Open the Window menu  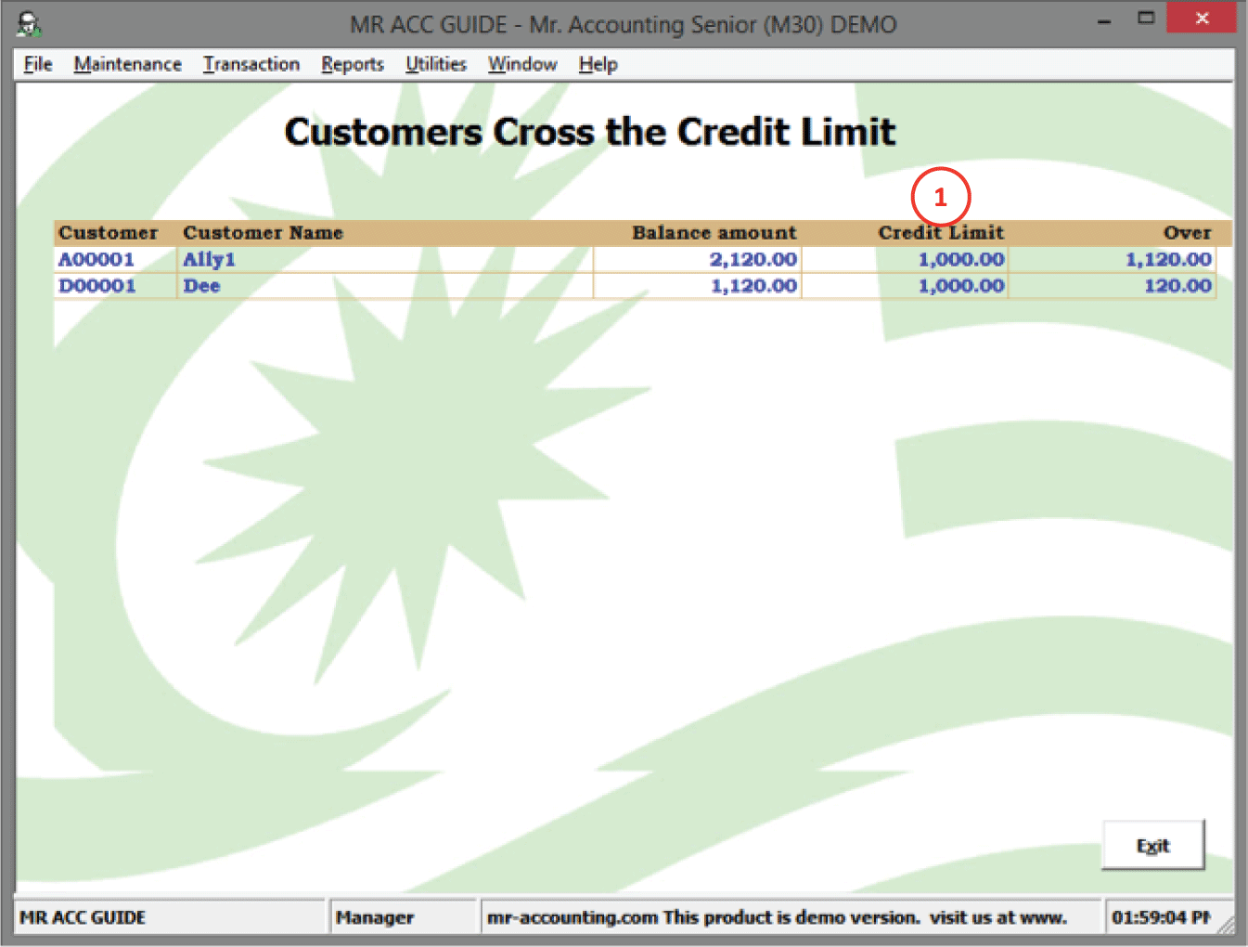coord(522,64)
